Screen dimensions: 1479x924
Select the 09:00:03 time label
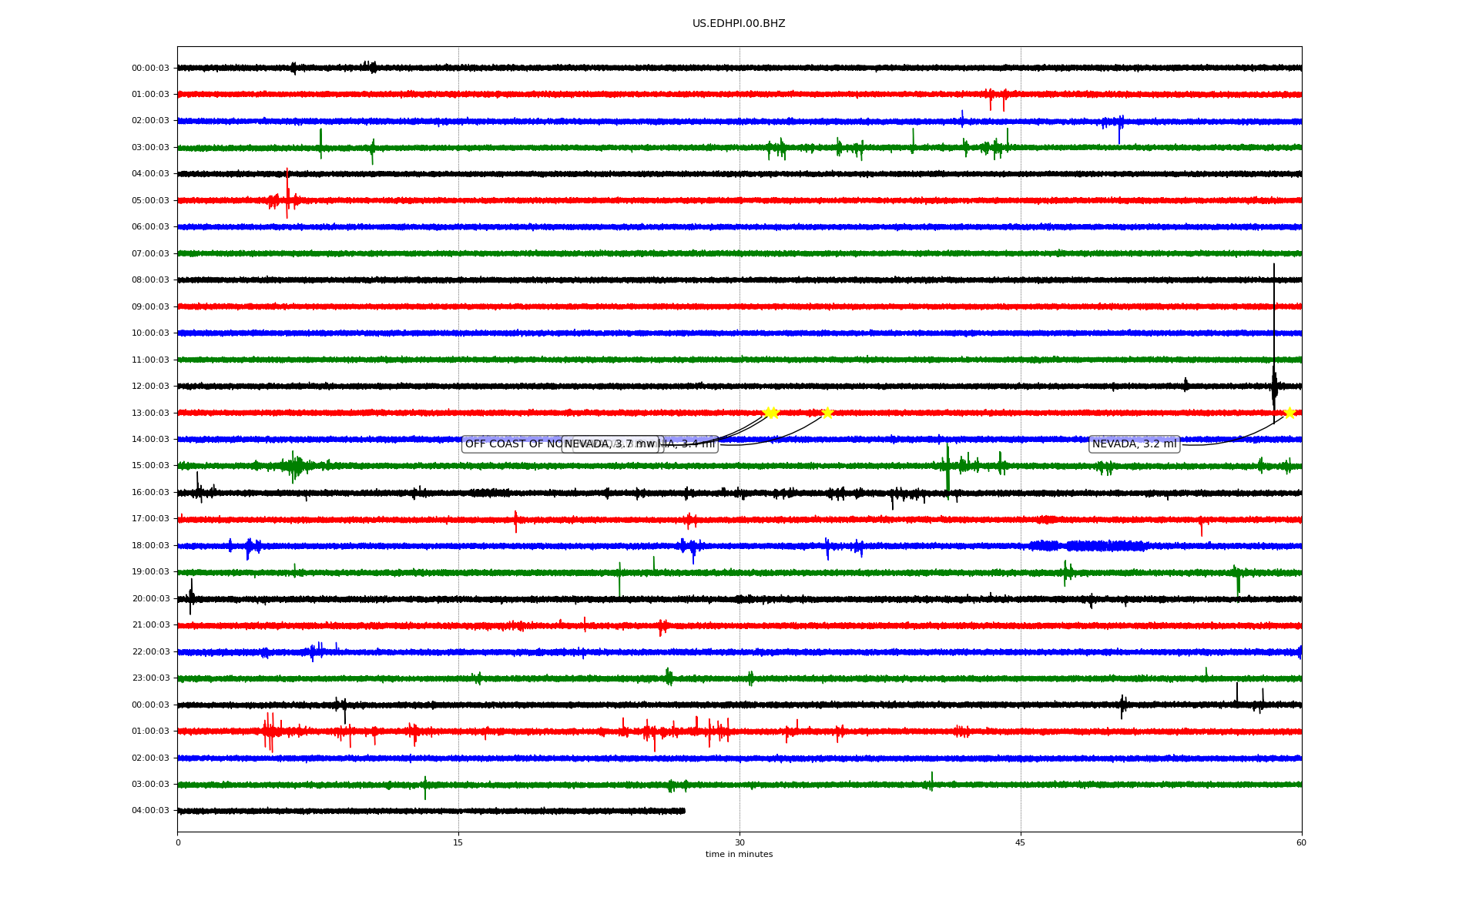click(x=150, y=307)
